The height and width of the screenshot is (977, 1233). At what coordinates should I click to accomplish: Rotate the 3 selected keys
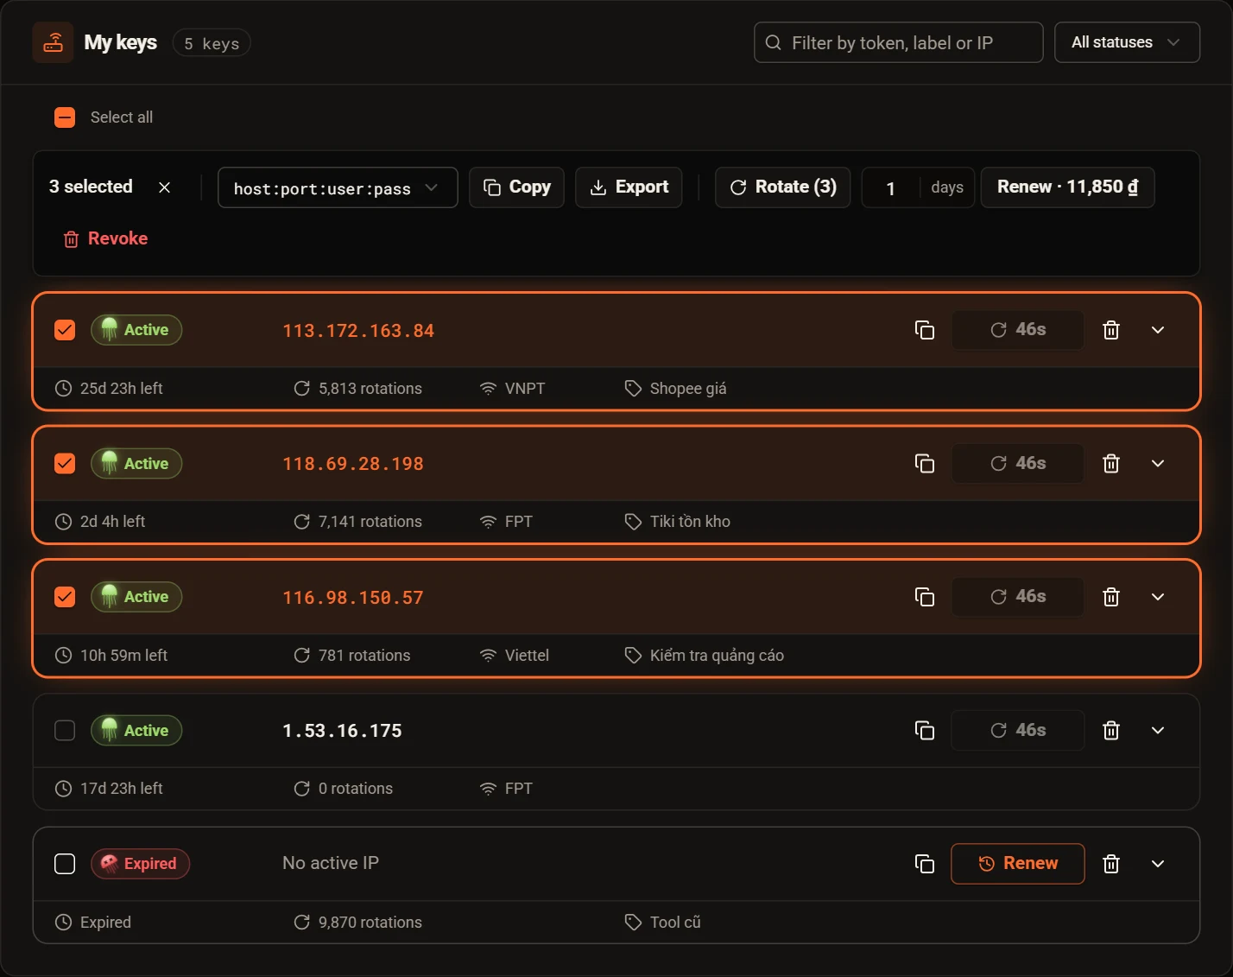pos(782,187)
